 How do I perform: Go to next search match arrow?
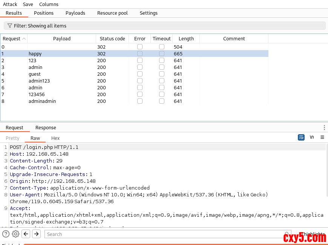pos(36,234)
